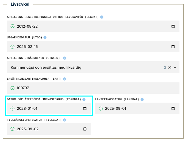Open calendar picker for UTGD date field
The image size is (186, 141).
click(x=173, y=47)
